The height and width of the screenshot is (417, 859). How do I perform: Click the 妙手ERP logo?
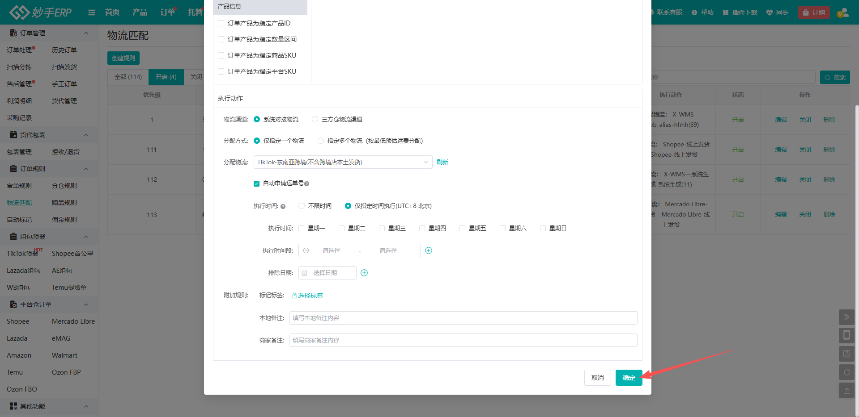[x=40, y=13]
